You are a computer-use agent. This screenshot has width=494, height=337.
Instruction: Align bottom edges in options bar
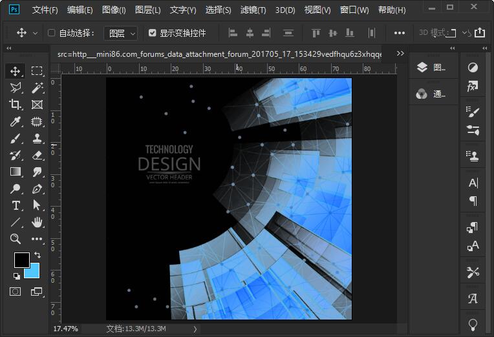pos(350,33)
